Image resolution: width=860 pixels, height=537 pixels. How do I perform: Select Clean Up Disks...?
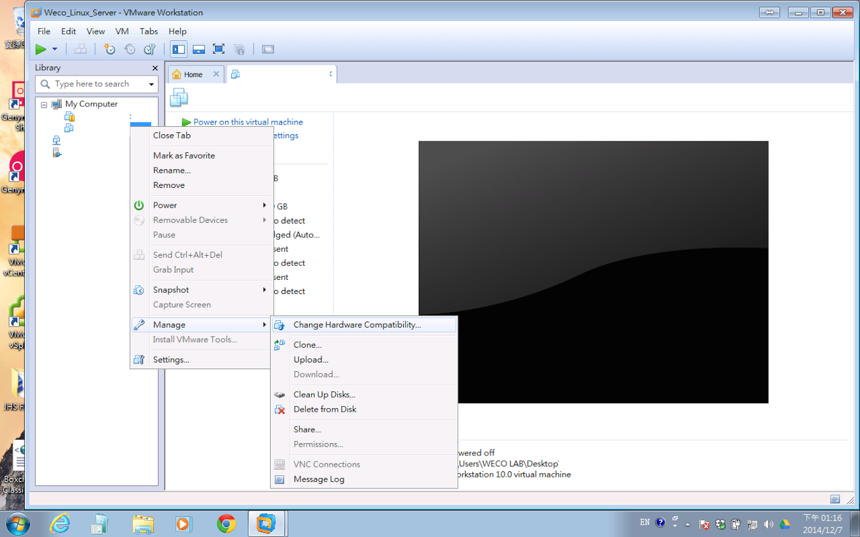coord(364,395)
